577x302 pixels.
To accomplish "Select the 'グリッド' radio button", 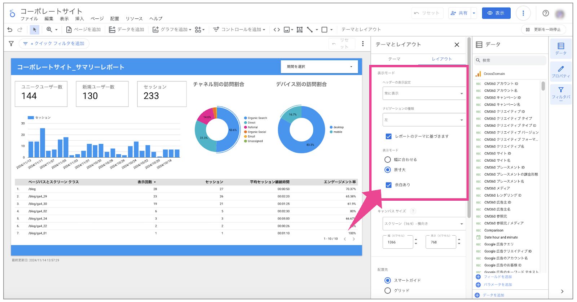I will pyautogui.click(x=388, y=290).
